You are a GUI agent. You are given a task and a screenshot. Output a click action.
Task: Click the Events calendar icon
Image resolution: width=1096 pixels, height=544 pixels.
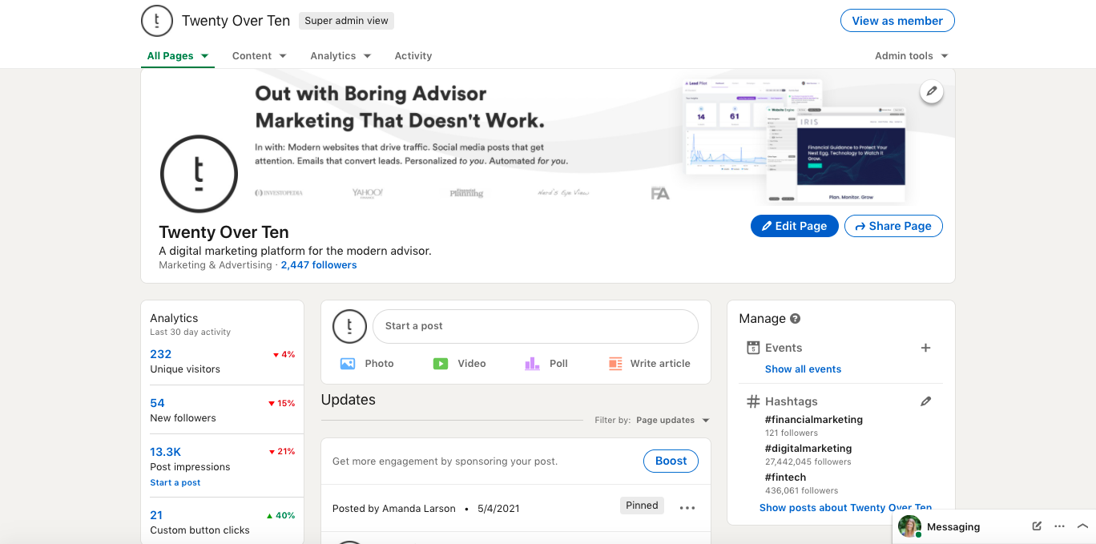point(752,348)
